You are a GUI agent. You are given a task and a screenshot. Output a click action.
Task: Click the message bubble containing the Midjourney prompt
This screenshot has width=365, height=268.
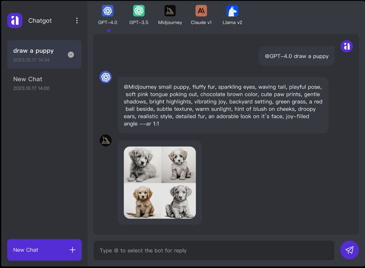pos(223,105)
